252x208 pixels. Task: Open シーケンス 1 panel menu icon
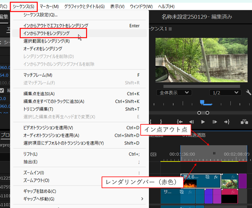click(170, 29)
